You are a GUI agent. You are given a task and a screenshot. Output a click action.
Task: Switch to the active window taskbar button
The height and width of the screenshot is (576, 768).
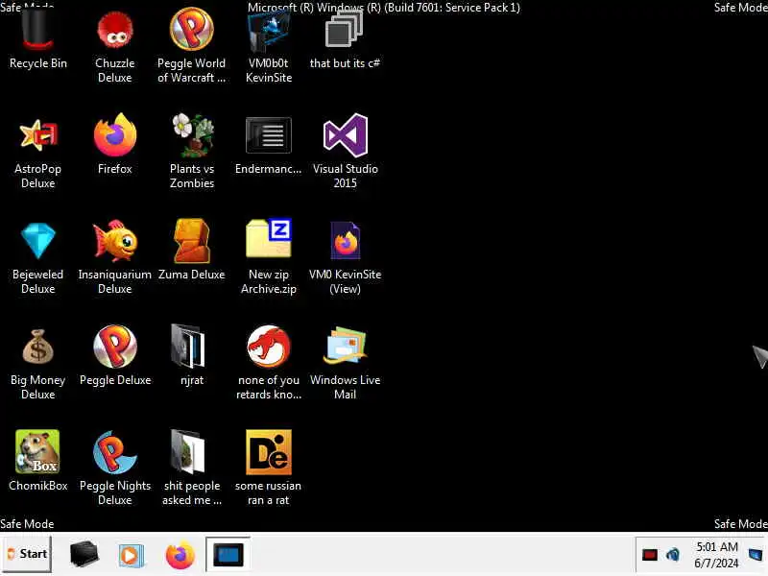(228, 554)
